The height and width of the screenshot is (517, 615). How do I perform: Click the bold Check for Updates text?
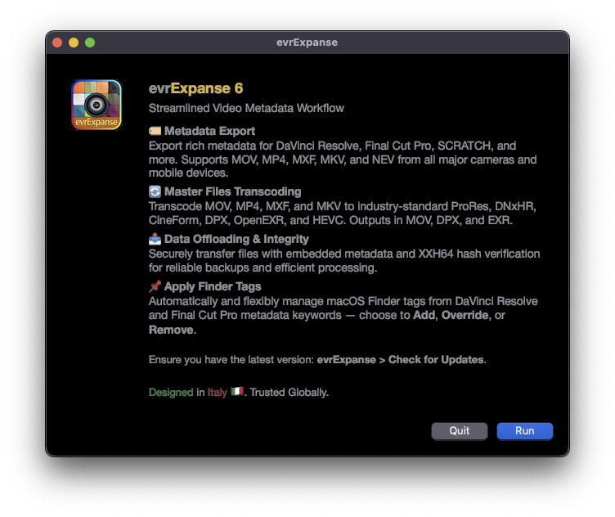pos(436,360)
